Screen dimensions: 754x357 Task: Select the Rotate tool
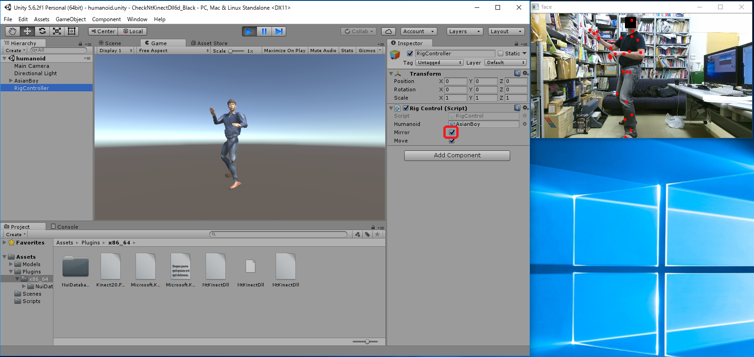tap(42, 31)
